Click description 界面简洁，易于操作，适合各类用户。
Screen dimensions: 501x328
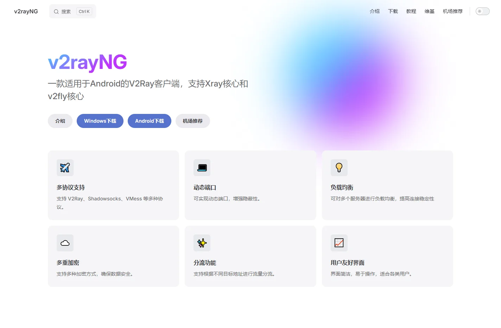tap(372, 274)
